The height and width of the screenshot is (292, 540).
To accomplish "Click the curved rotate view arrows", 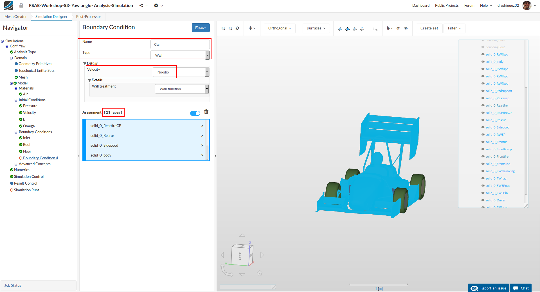I will click(x=226, y=270).
